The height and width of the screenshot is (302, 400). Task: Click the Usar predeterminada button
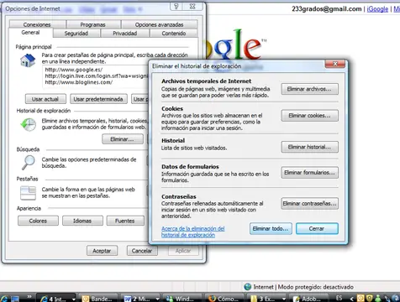(x=98, y=99)
